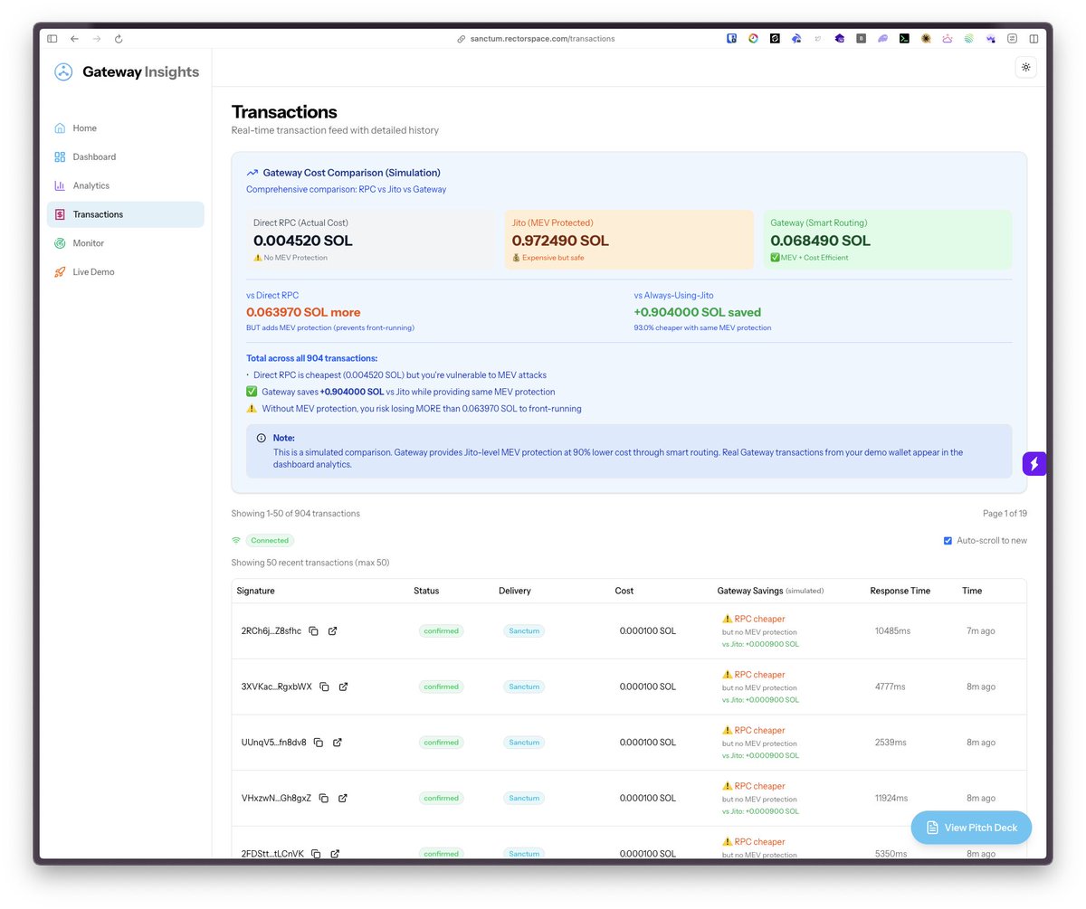This screenshot has height=909, width=1086.
Task: Click the purple lightning bolt floating button
Action: pyautogui.click(x=1034, y=464)
